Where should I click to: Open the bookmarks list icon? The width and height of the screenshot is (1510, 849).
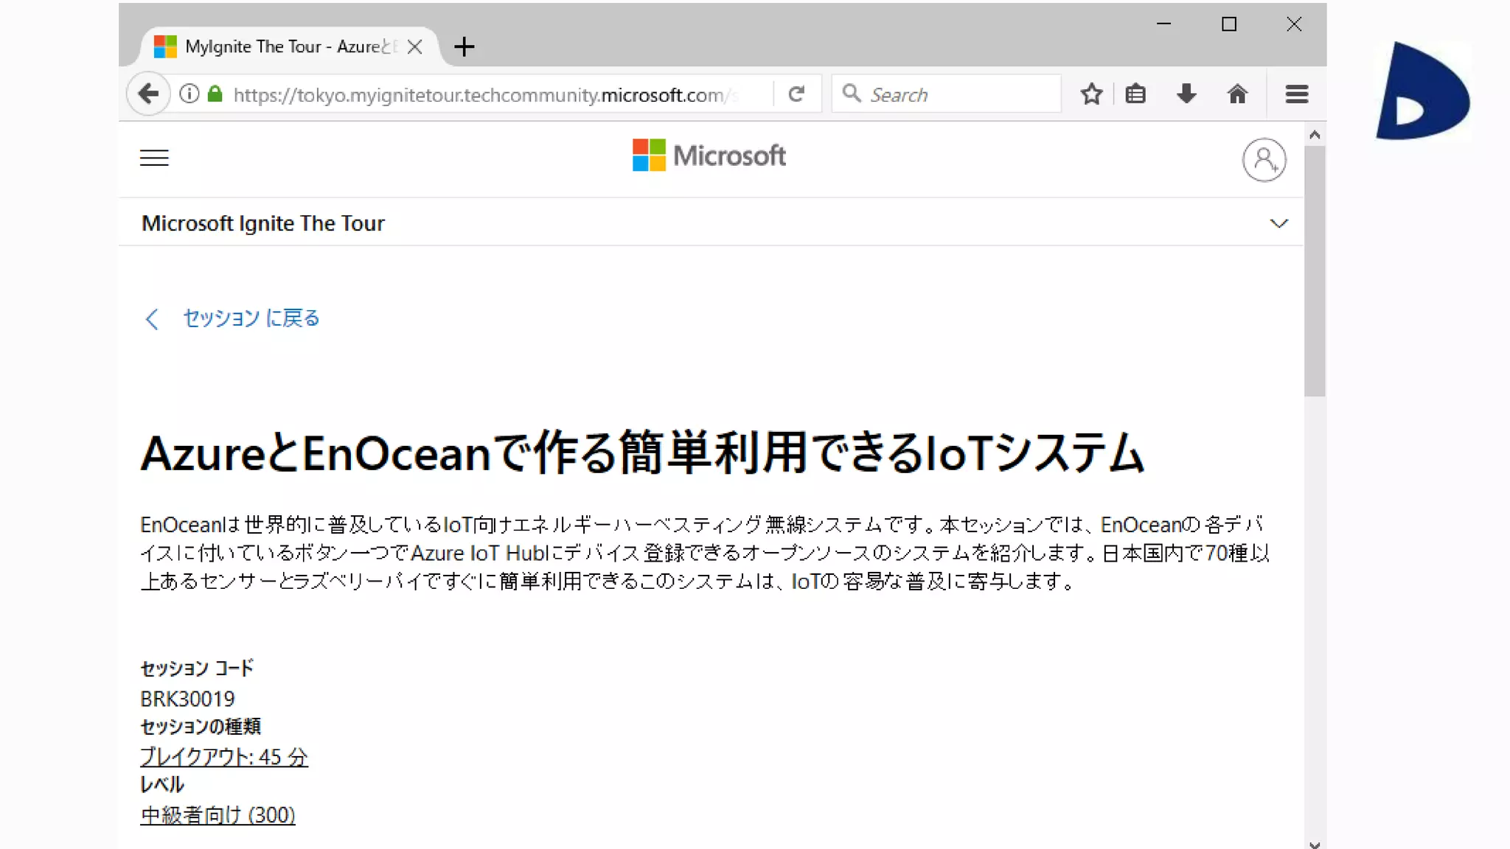(x=1135, y=94)
